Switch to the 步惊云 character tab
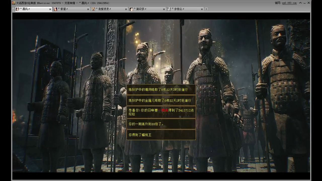 (185, 9)
